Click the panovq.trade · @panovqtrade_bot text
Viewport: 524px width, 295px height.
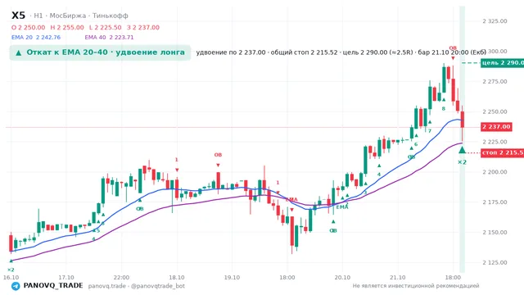137,286
